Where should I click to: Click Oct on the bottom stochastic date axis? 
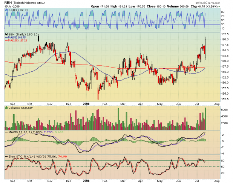click(30, 181)
